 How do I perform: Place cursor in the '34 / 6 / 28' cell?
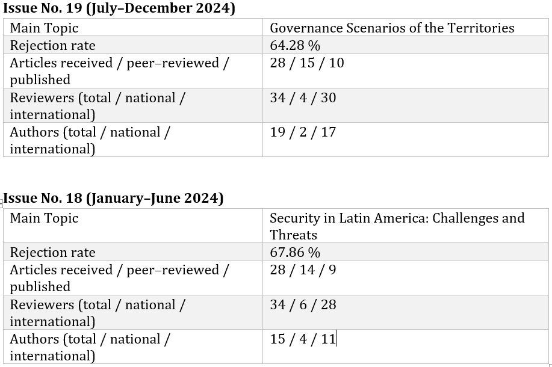coord(303,304)
